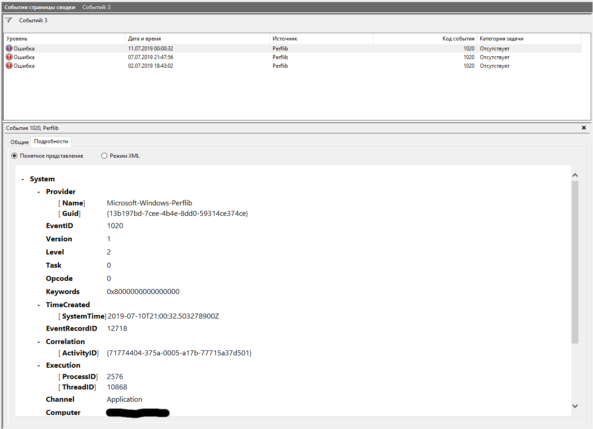Select the event dated 11.07.2019 00:00:32
The width and height of the screenshot is (593, 429).
[x=293, y=48]
